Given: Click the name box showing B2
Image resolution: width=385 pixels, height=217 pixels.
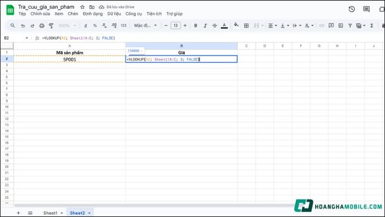Looking at the screenshot, I should (16, 38).
